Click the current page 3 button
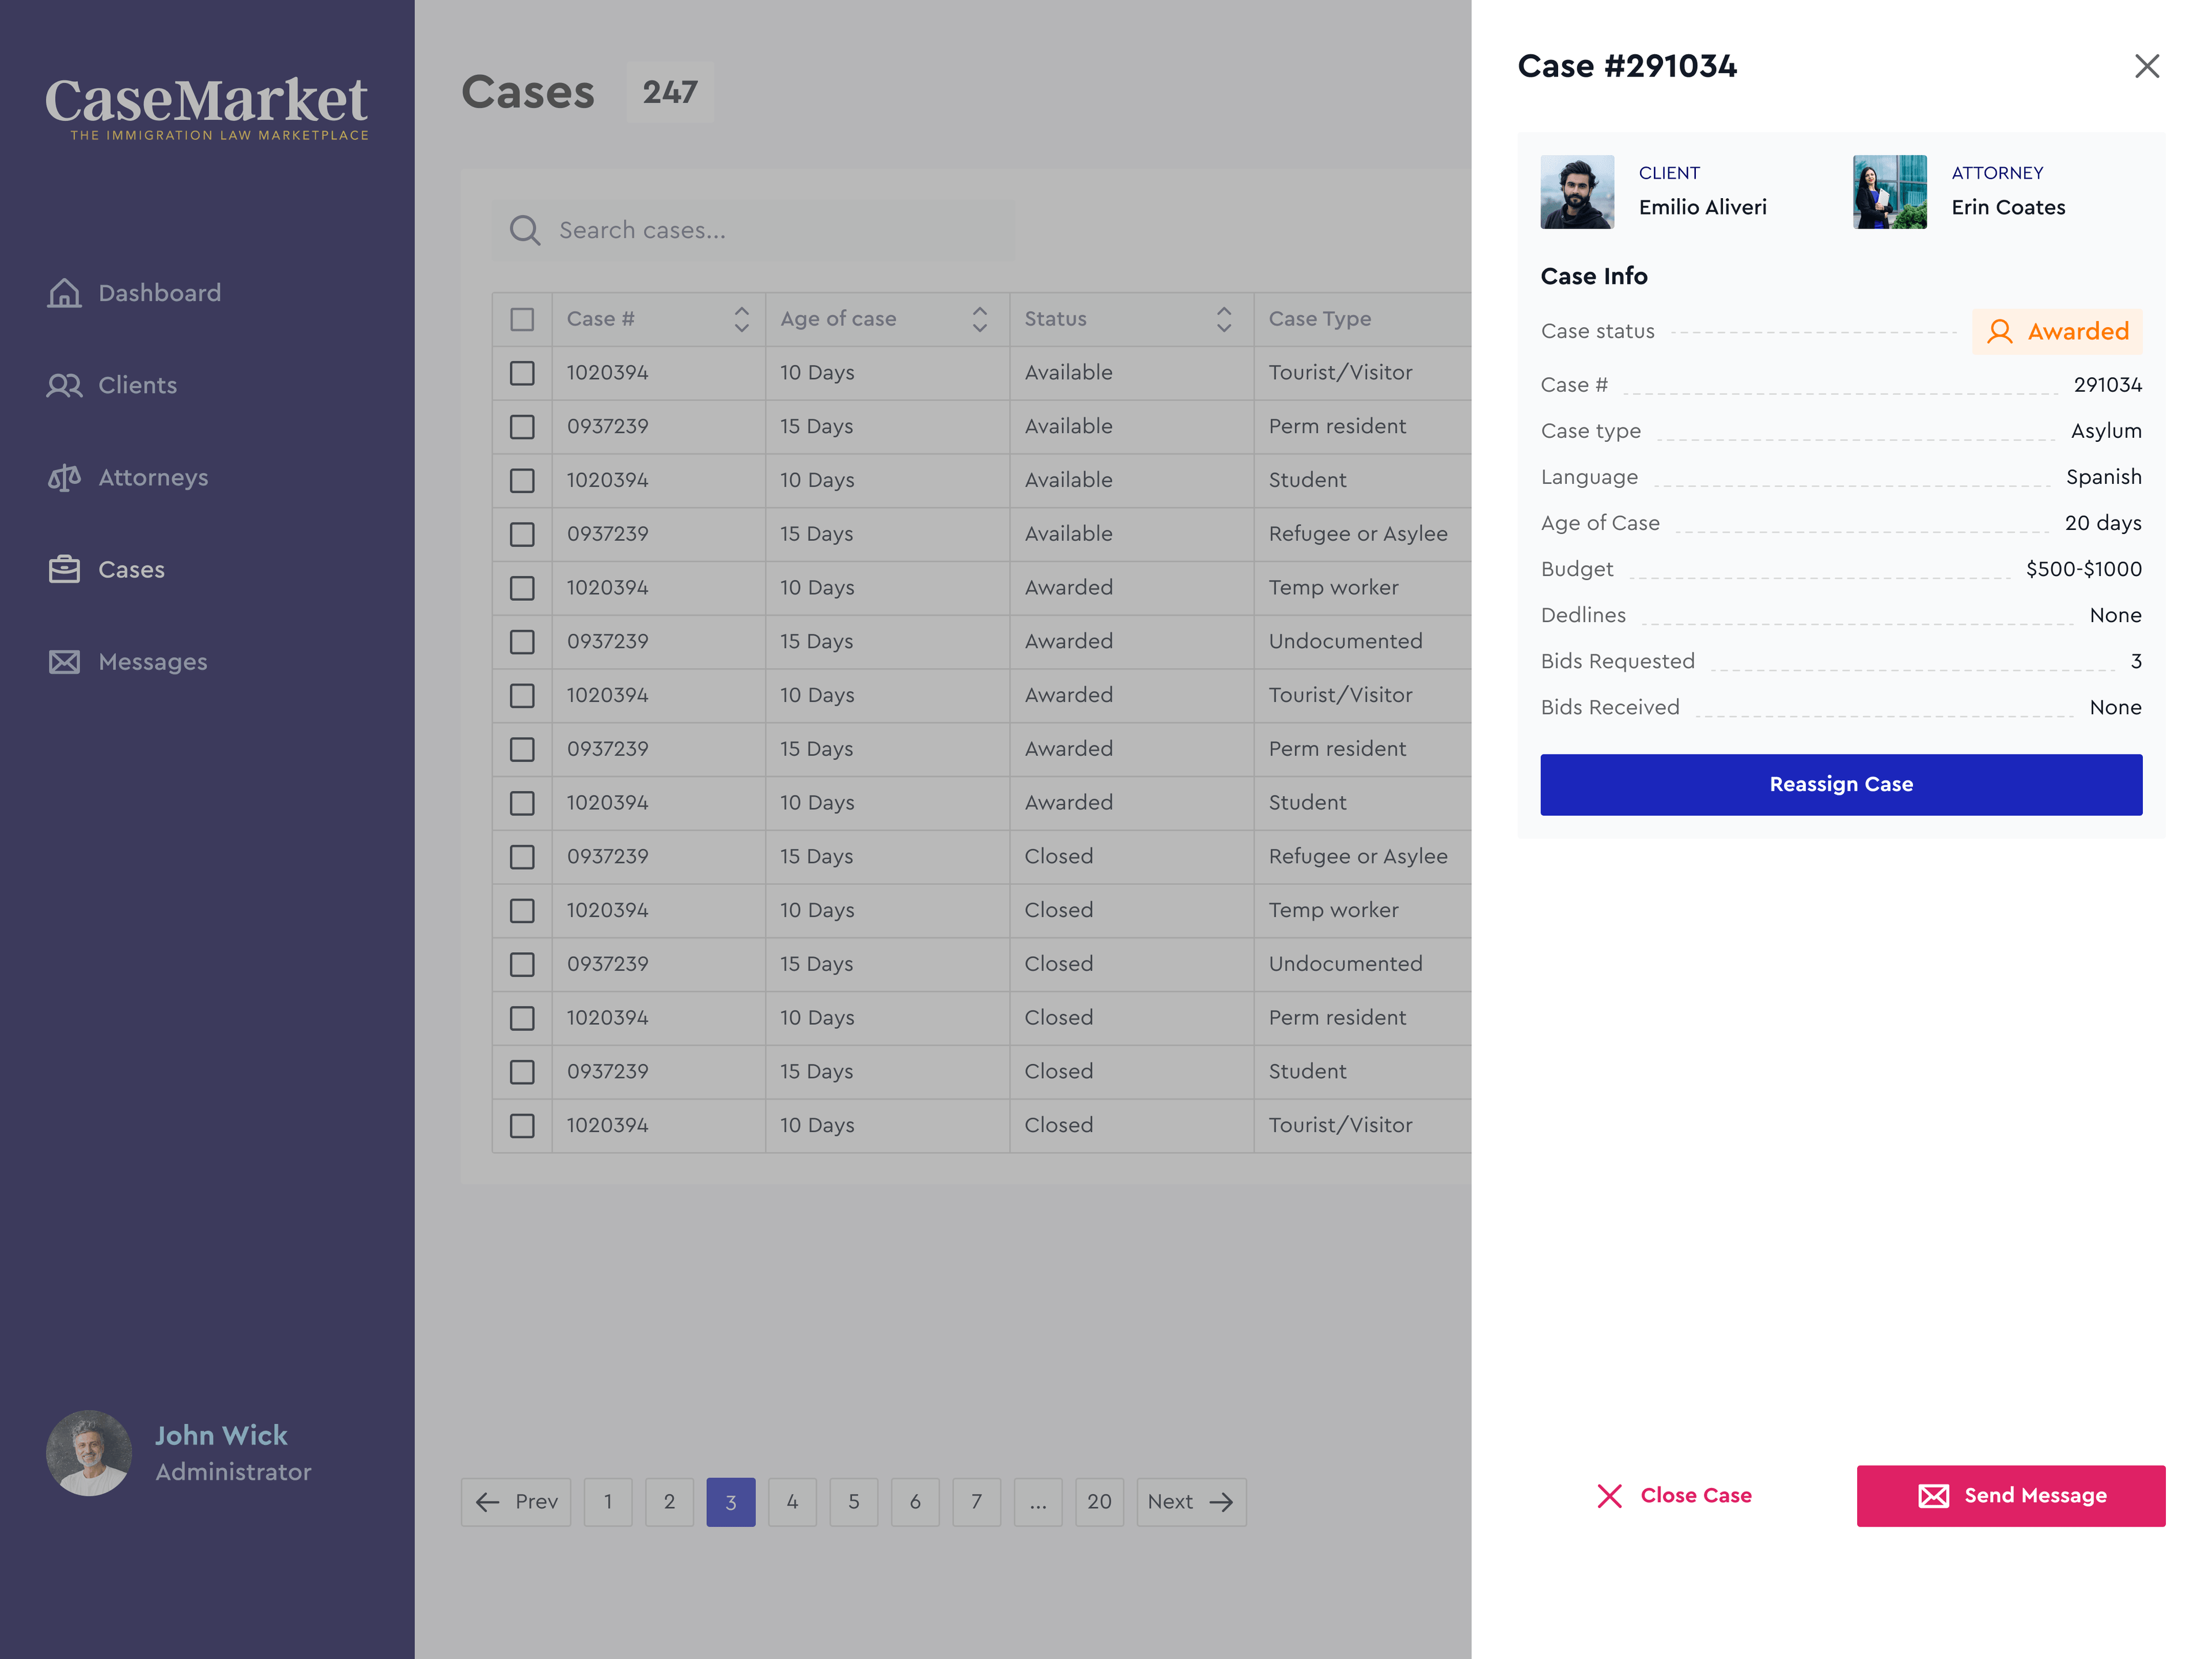 coord(731,1501)
